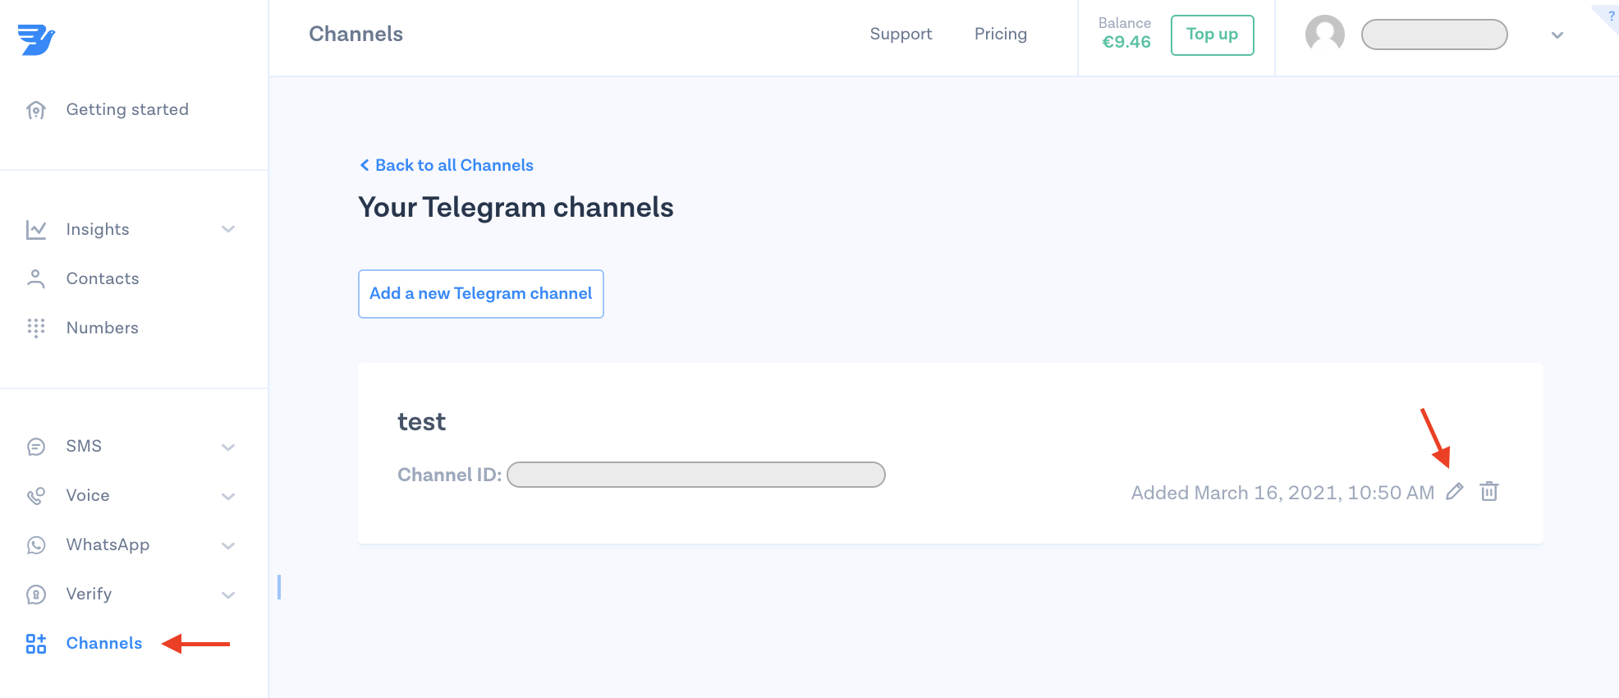Delete the test channel with trash icon
The image size is (1619, 698).
[1488, 492]
